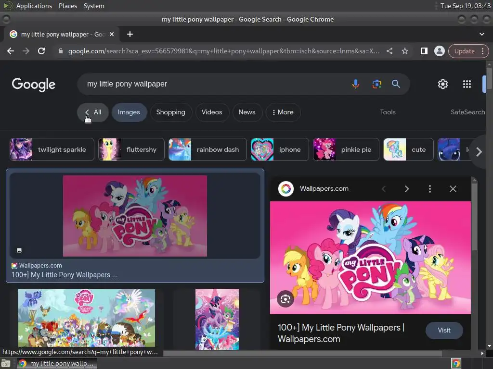This screenshot has height=369, width=493.
Task: Click the Wallpapers.com name in preview header
Action: pos(324,188)
